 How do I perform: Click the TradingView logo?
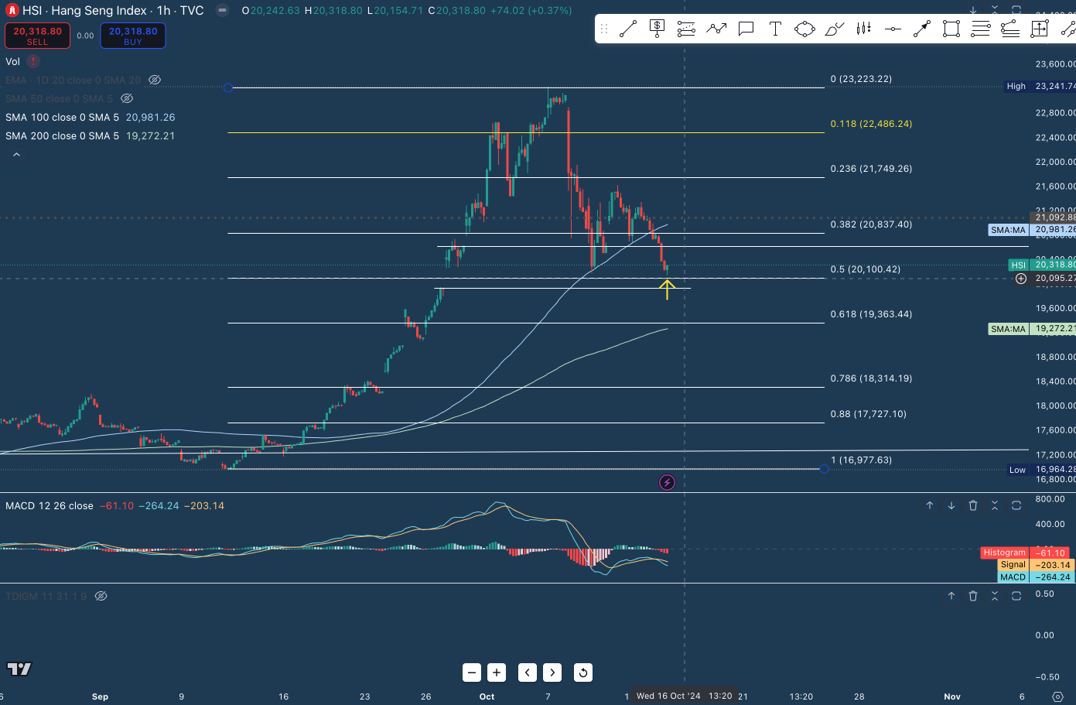[x=19, y=669]
